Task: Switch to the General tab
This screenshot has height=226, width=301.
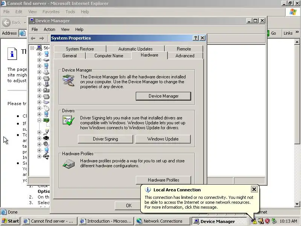Action: [70, 55]
